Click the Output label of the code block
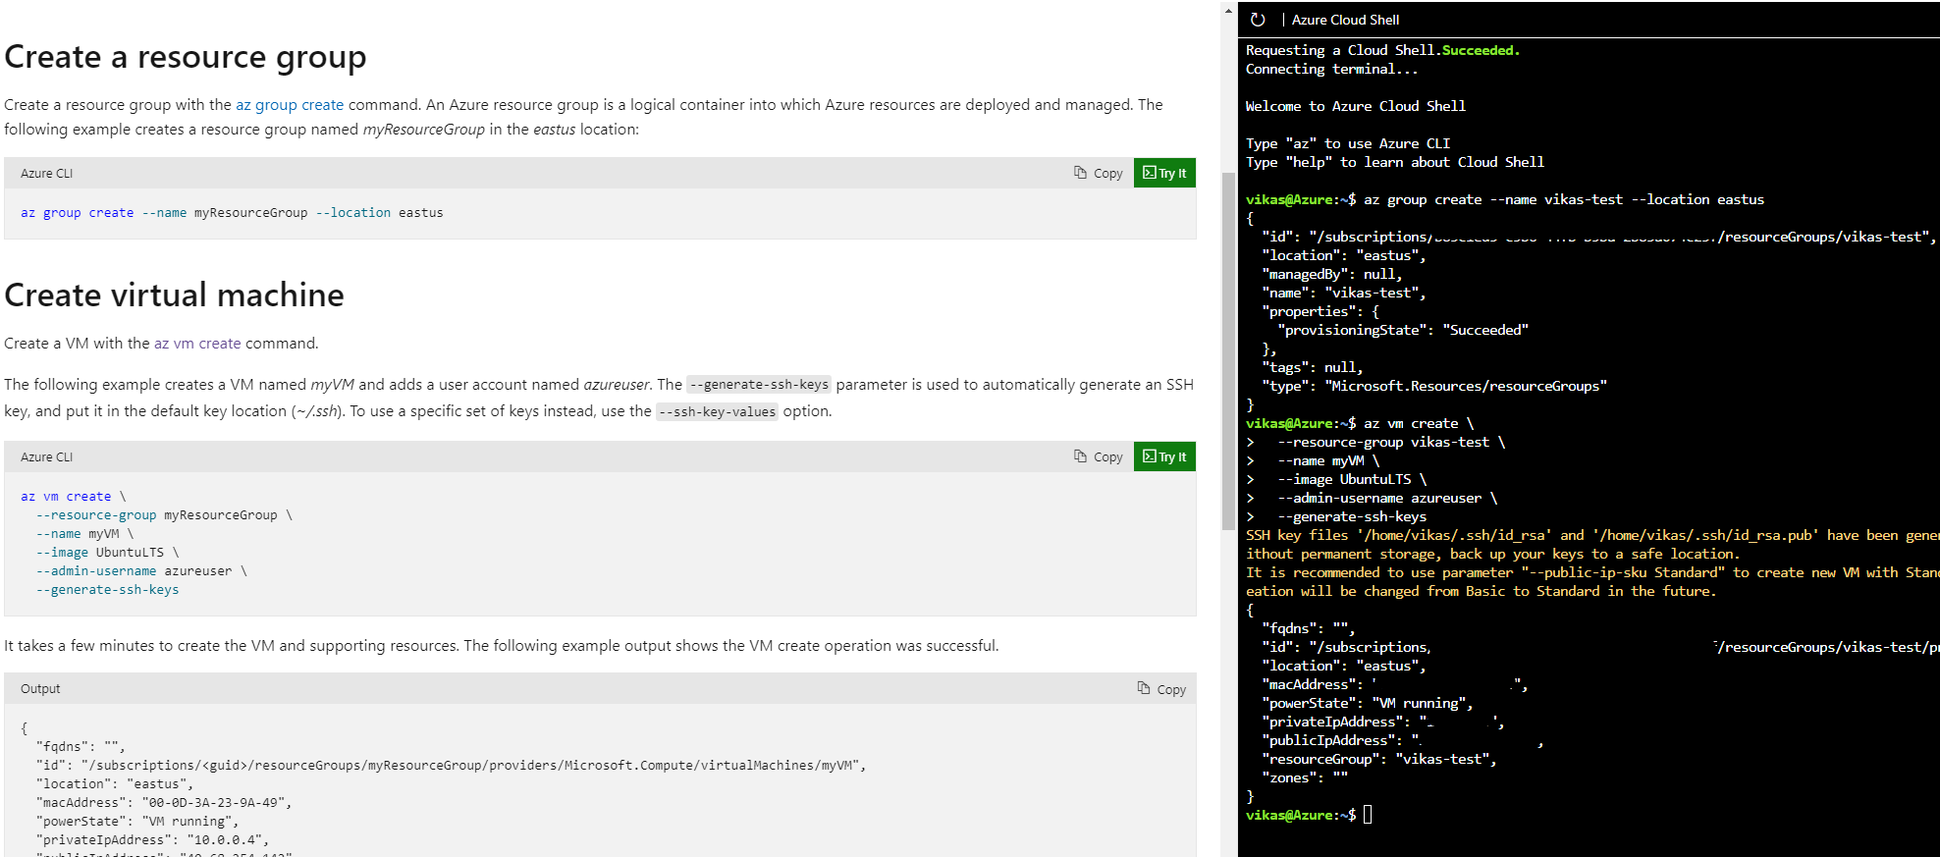The width and height of the screenshot is (1940, 857). point(40,689)
